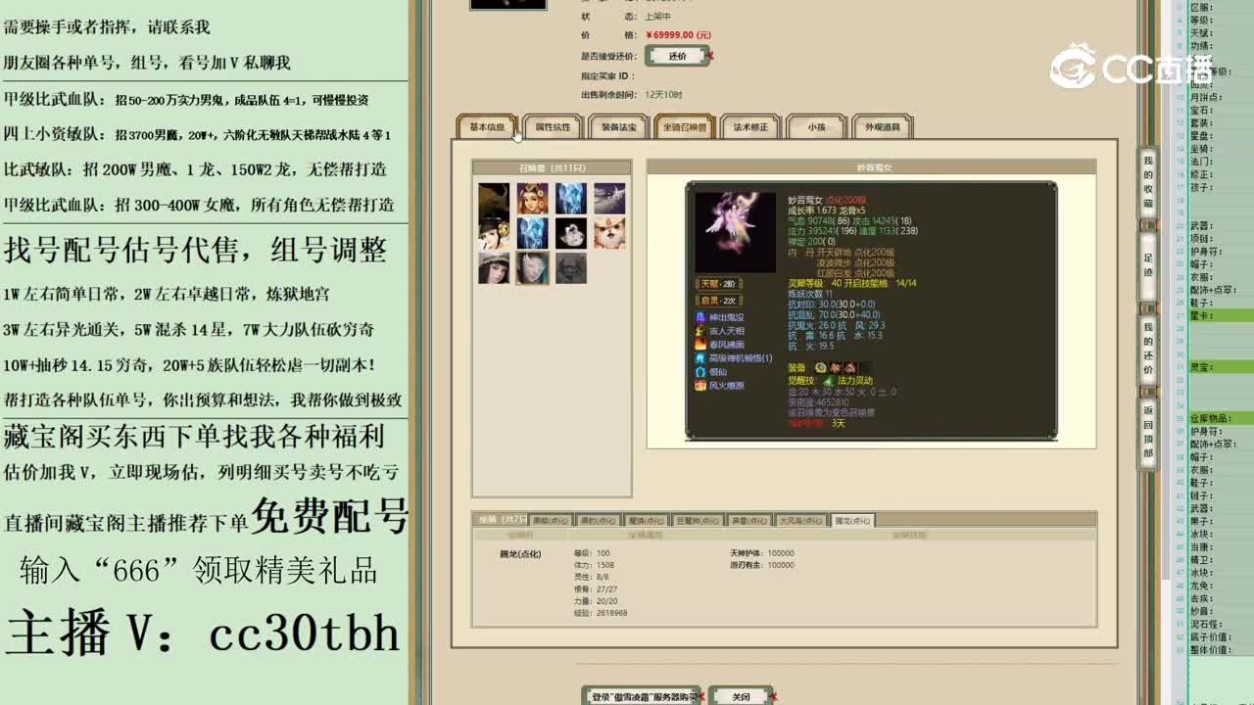Select the second (点化) mount tab
The image size is (1254, 705).
[598, 520]
